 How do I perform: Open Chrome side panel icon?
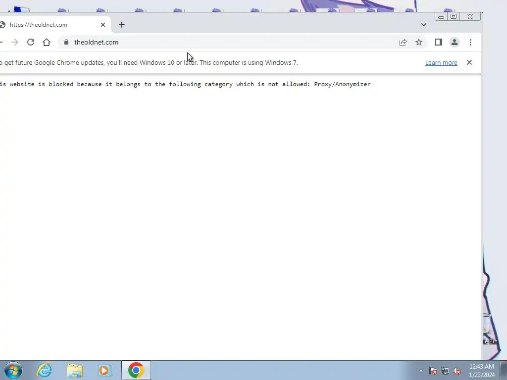[x=439, y=43]
